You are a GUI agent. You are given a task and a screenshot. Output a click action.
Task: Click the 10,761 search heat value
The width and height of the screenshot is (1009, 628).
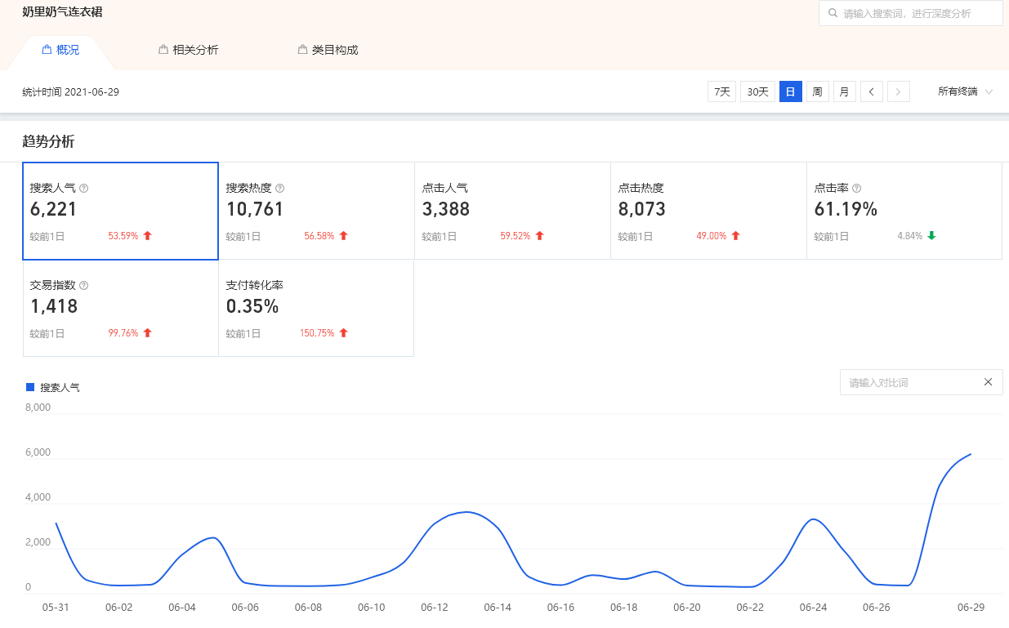pyautogui.click(x=255, y=209)
